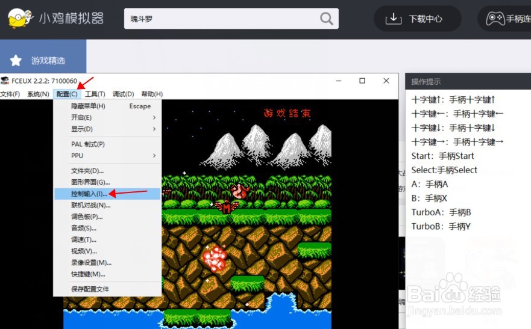The image size is (531, 329).
Task: Click the star icon beside 游戏精选
Action: (x=16, y=61)
